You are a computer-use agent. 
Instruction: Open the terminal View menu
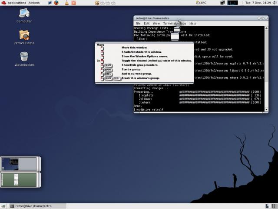point(156,24)
